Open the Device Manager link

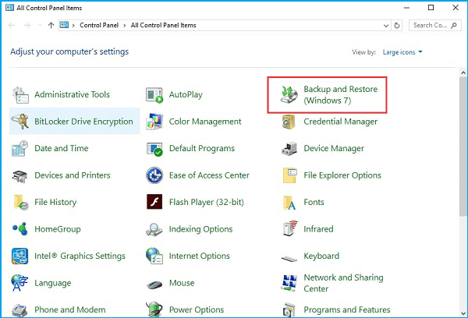coord(334,149)
